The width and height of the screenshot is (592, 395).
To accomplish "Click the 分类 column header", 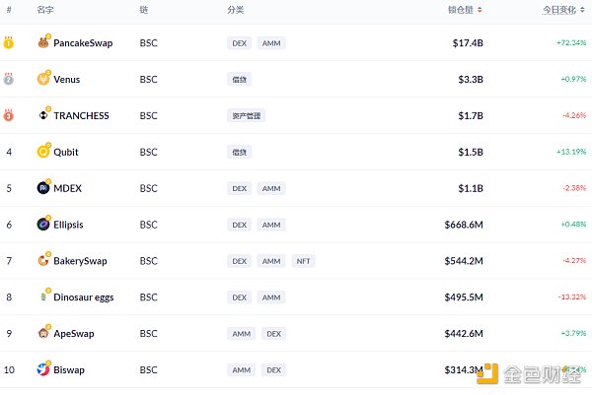I will pos(235,9).
